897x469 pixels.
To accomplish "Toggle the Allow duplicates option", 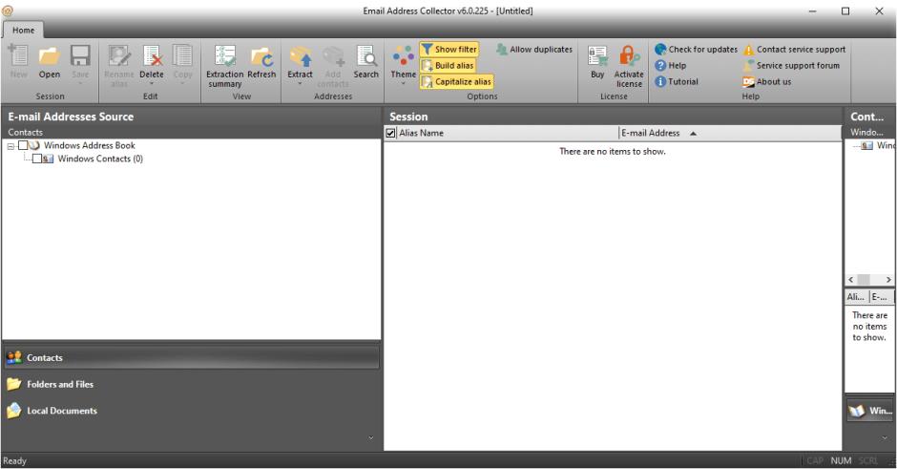I will 534,50.
